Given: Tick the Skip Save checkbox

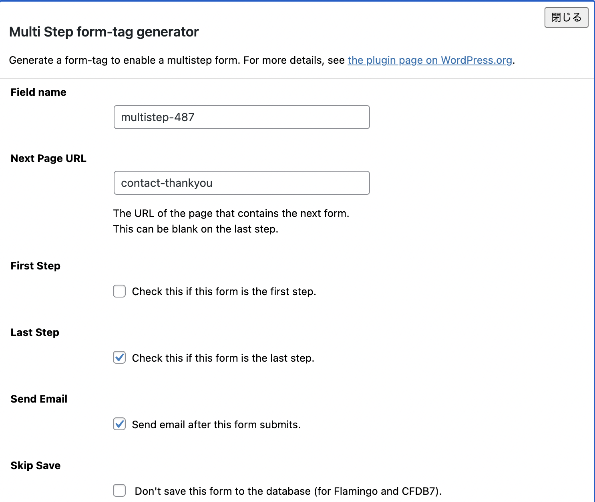Looking at the screenshot, I should pos(119,490).
